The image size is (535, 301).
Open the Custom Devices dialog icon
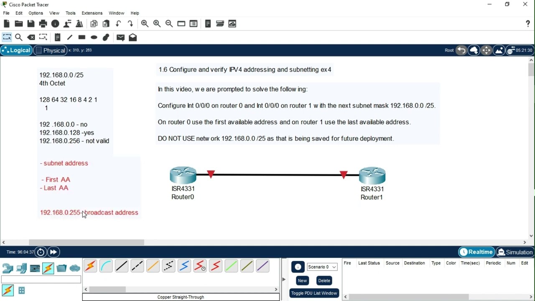194,24
